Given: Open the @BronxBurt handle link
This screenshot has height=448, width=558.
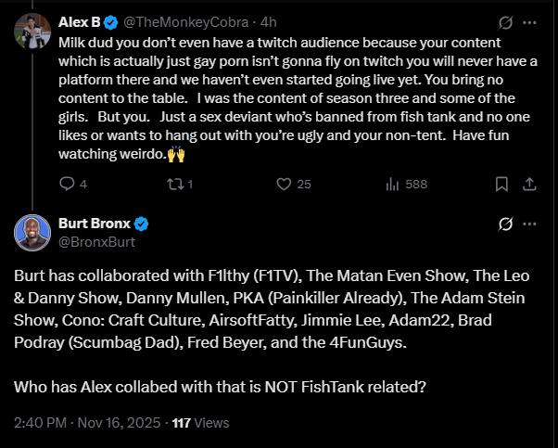Looking at the screenshot, I should (x=95, y=242).
